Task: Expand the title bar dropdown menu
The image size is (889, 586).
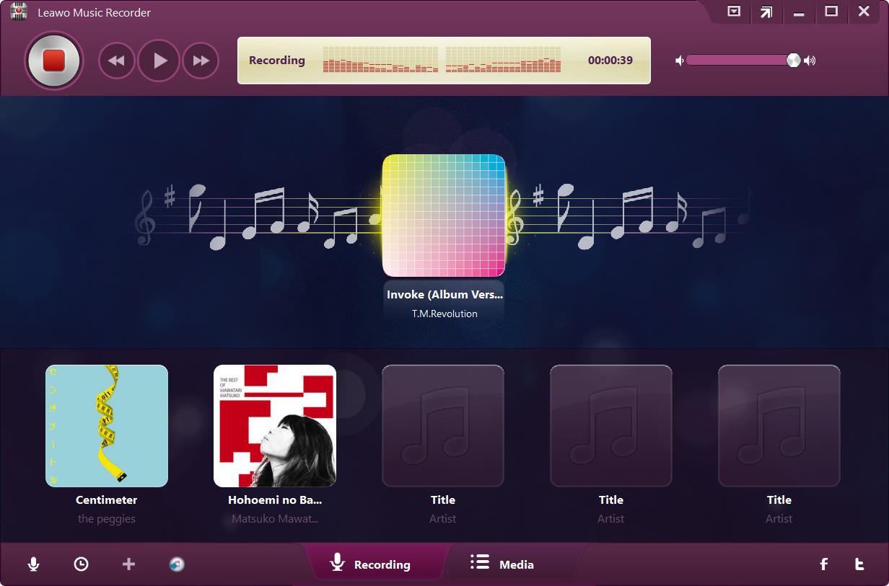Action: click(x=734, y=12)
